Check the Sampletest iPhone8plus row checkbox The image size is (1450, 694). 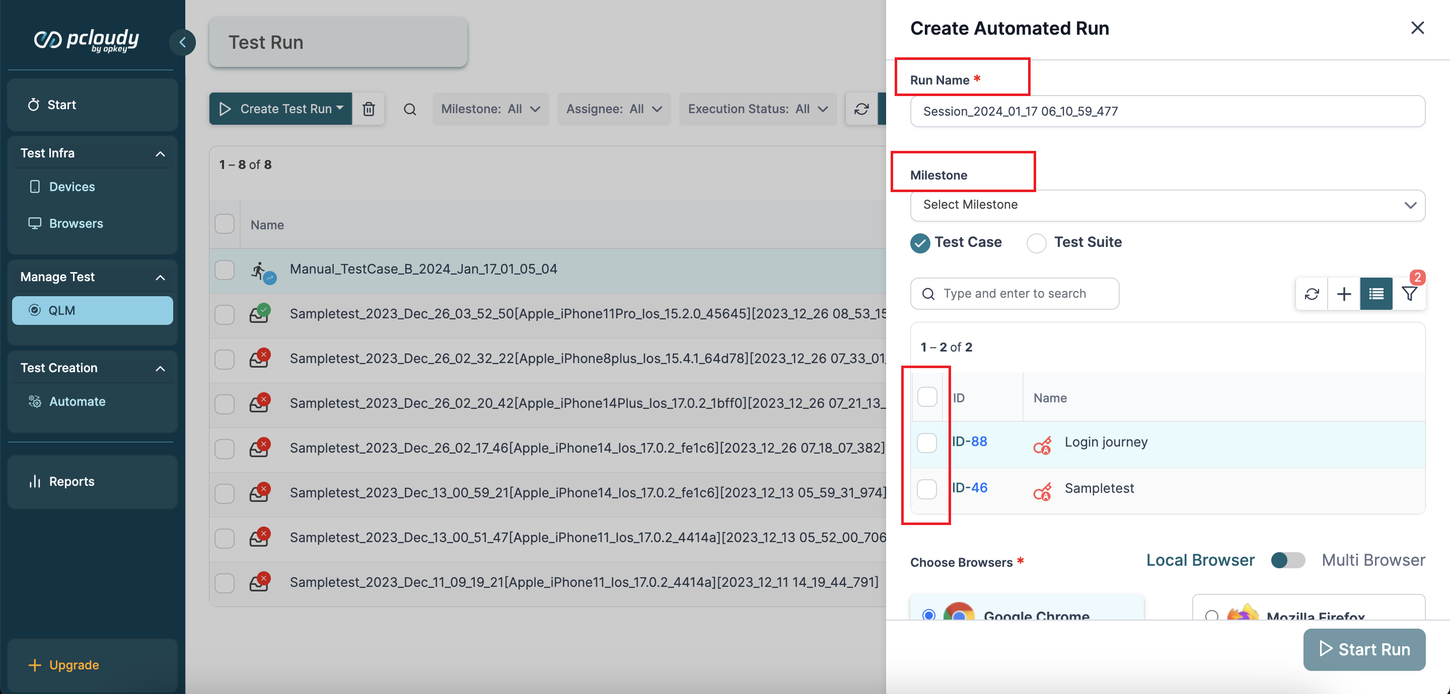[225, 360]
